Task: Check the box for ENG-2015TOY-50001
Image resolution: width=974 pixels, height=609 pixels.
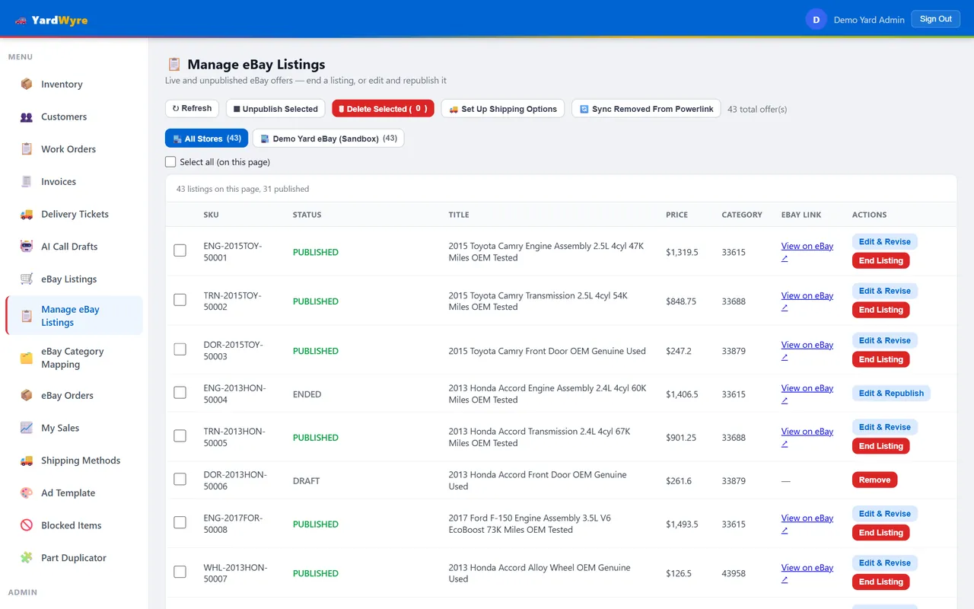Action: (x=180, y=250)
